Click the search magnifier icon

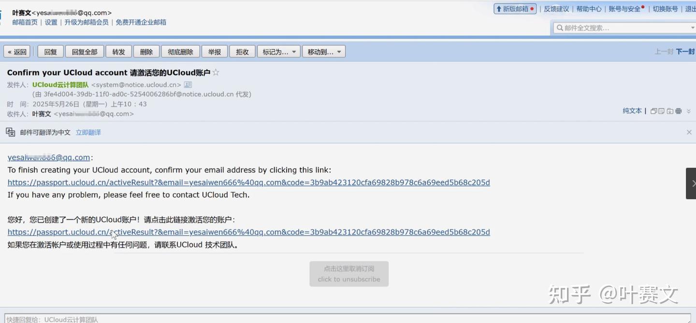560,28
